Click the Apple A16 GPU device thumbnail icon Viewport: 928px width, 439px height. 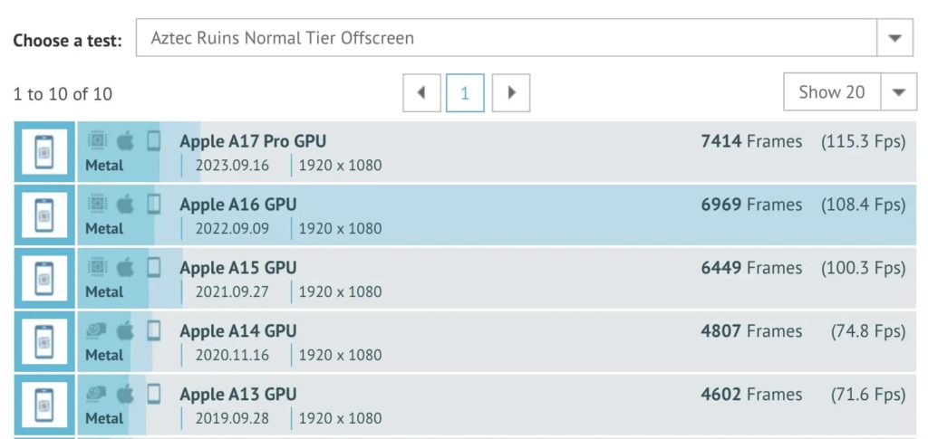click(x=44, y=215)
